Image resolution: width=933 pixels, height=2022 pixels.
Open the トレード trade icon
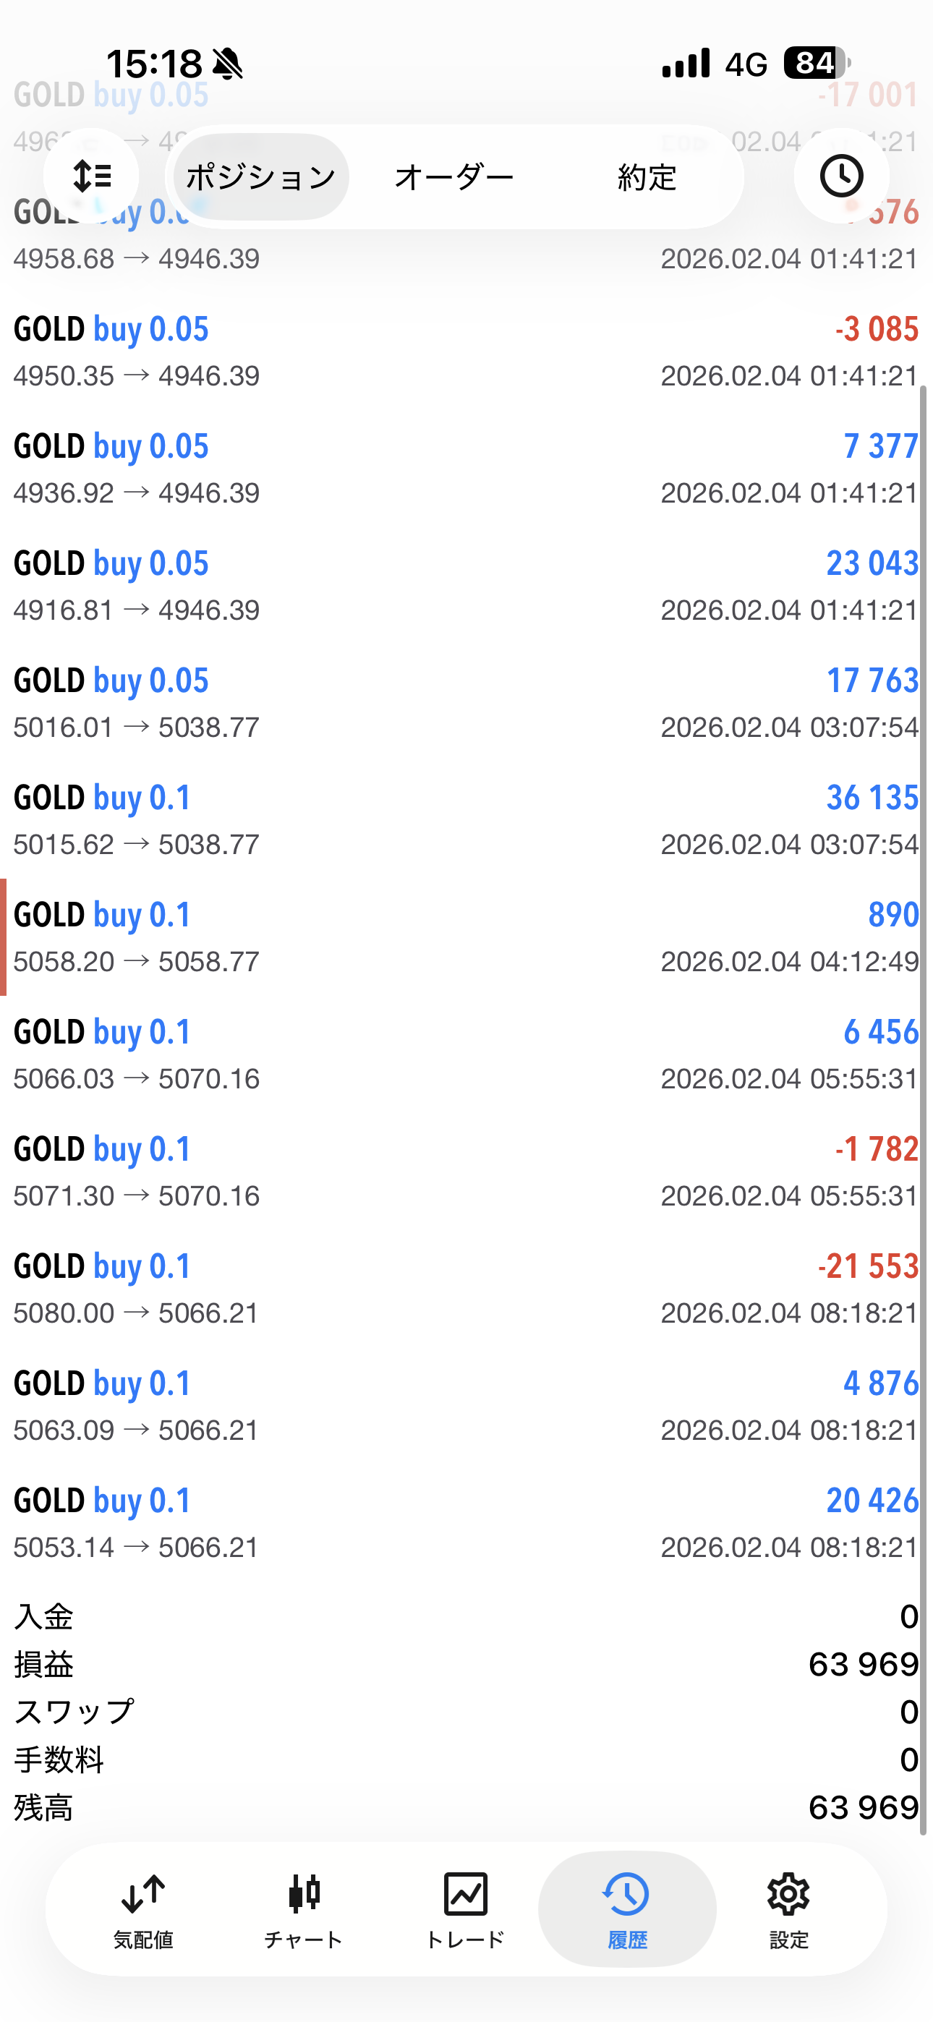point(465,1908)
